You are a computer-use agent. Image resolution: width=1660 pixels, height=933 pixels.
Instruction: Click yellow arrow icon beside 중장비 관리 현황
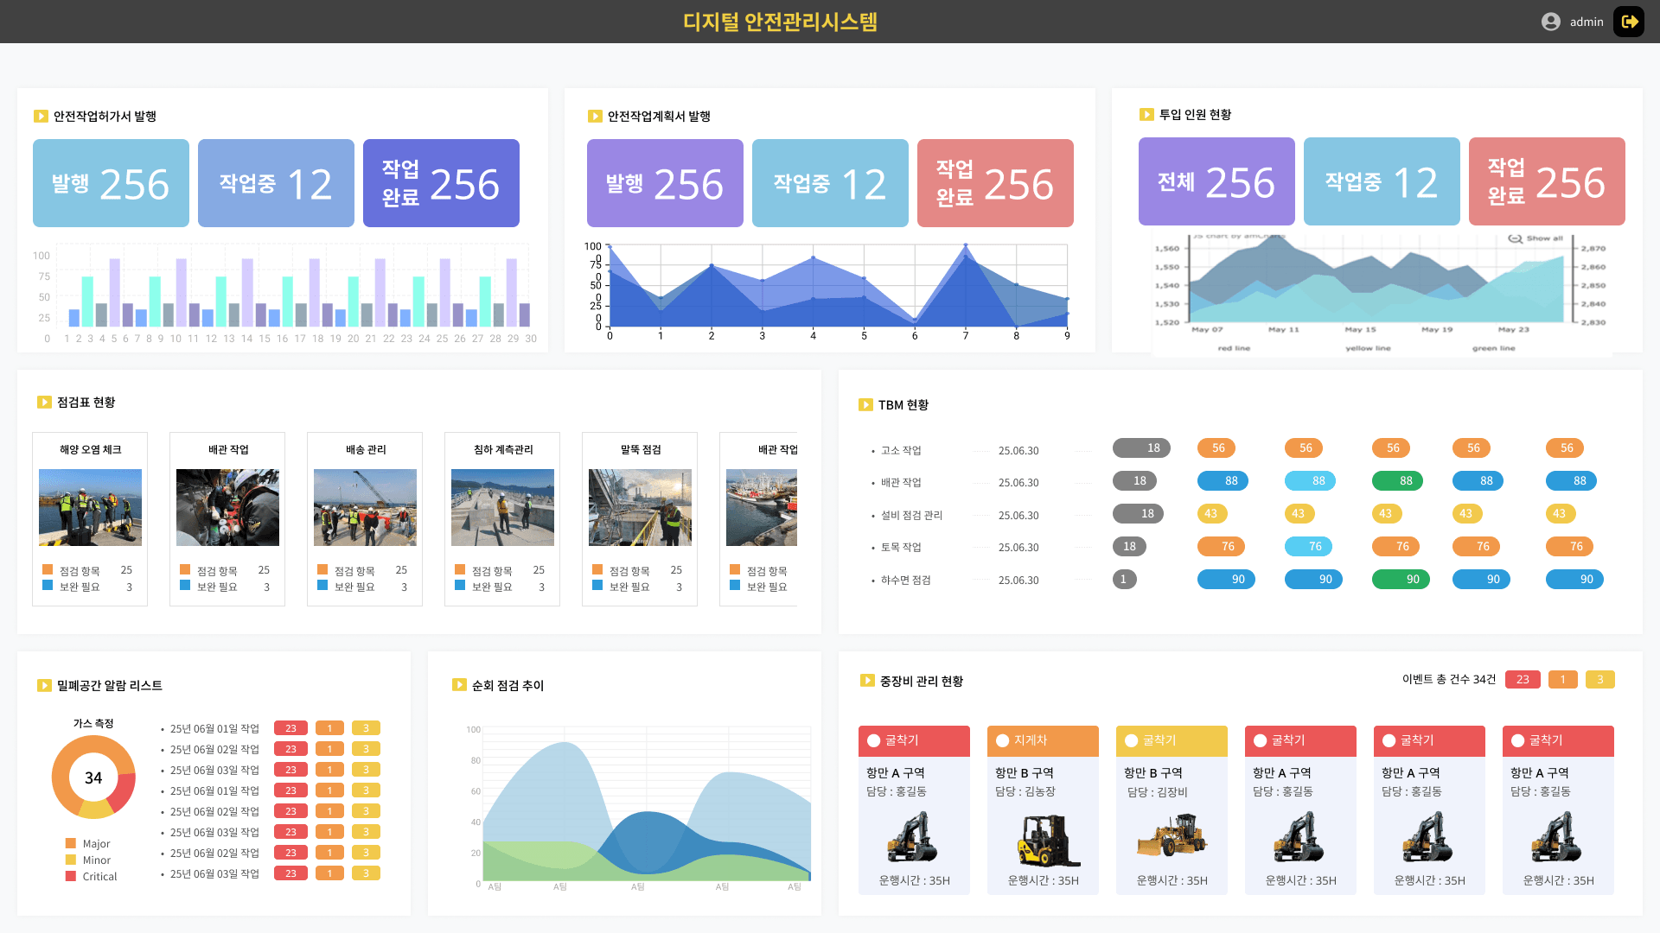click(867, 681)
